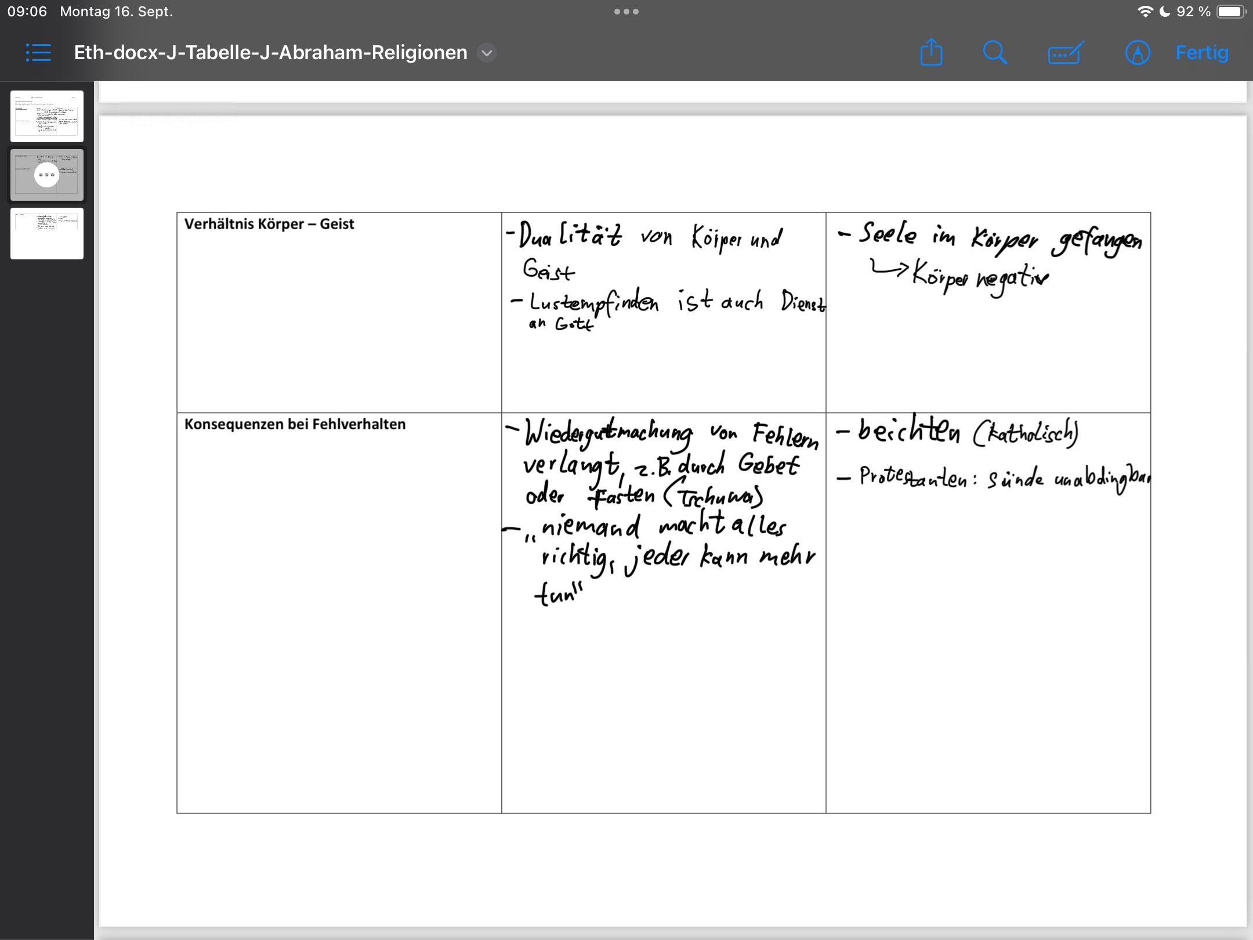Viewport: 1253px width, 940px height.
Task: Select first page thumbnail
Action: pyautogui.click(x=47, y=115)
